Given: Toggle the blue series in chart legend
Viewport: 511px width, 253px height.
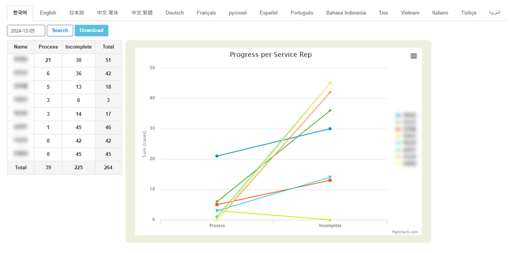Looking at the screenshot, I should point(405,116).
